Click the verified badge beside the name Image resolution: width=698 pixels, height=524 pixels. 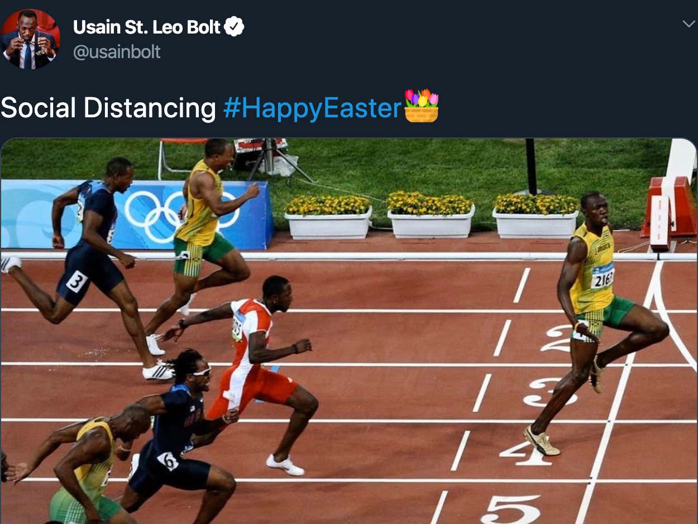tap(234, 26)
